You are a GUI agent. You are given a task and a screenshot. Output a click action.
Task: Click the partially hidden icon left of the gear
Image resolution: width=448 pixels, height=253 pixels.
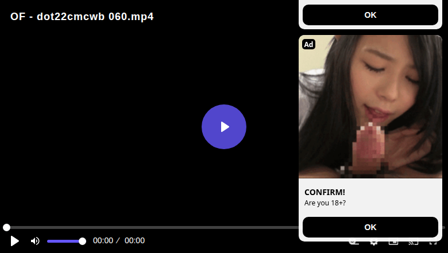tap(354, 243)
